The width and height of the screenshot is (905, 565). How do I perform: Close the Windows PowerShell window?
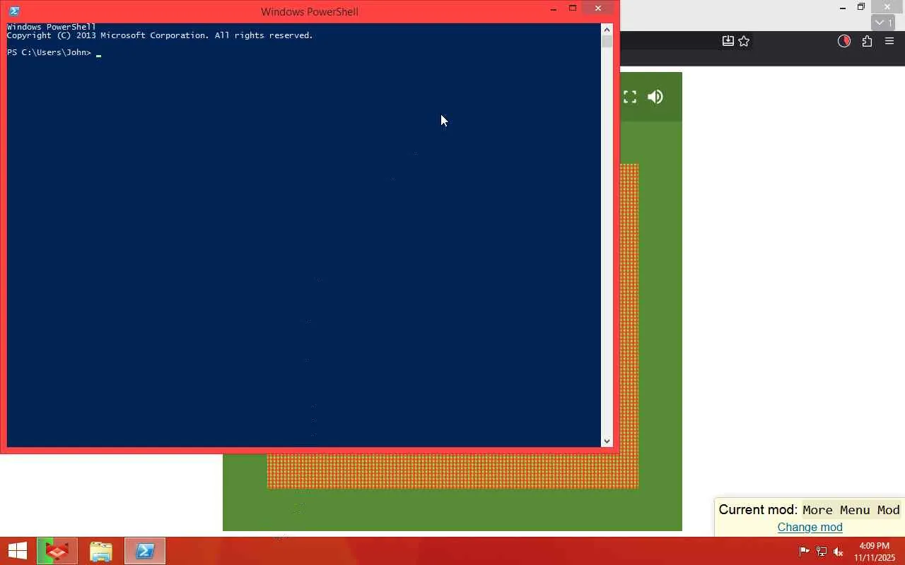pos(598,8)
